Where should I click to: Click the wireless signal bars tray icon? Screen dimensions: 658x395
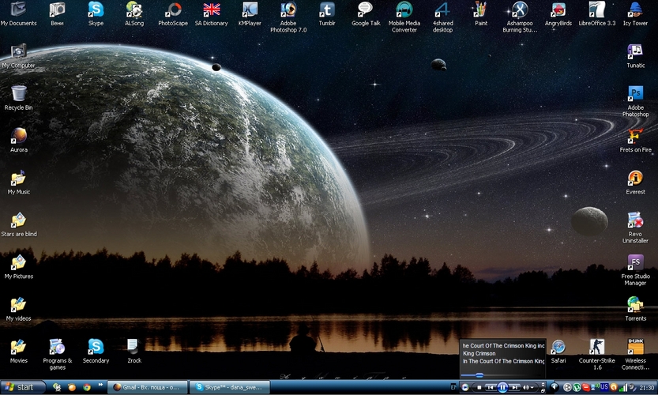point(623,387)
